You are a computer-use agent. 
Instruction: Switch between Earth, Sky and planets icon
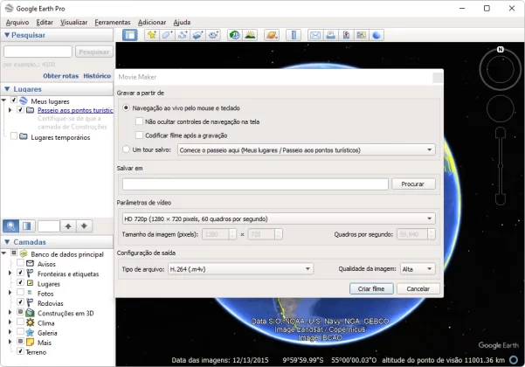coord(272,35)
